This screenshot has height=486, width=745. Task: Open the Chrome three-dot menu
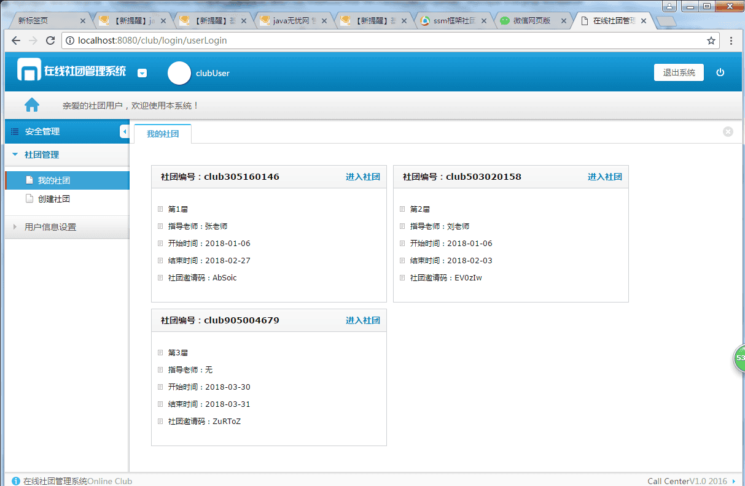[731, 40]
